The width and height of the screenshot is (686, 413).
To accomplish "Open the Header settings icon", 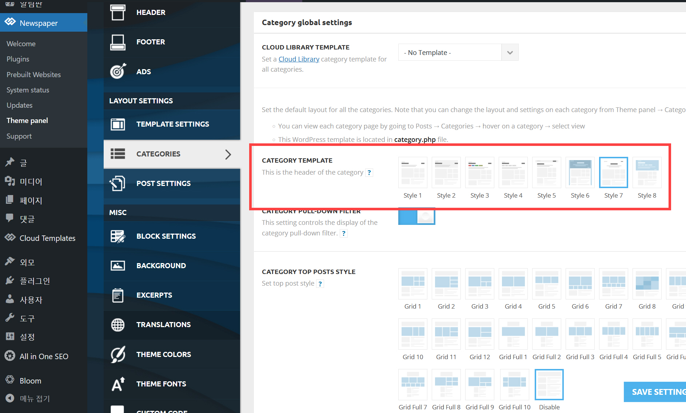I will 117,12.
